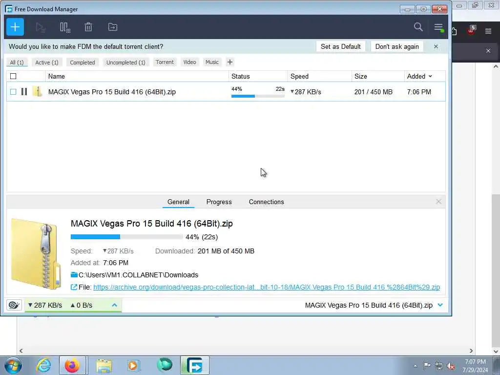Close the download details panel

(439, 202)
